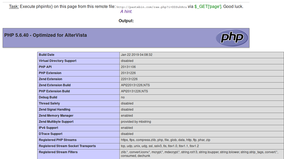Image resolution: width=284 pixels, height=159 pixels.
Task: Click the 'no' value for Debug Build
Action: [123, 97]
